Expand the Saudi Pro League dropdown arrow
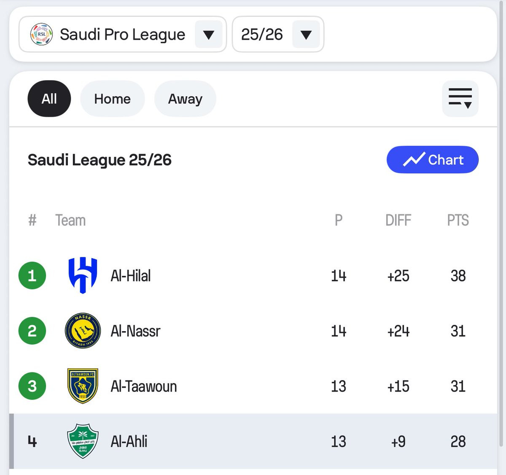This screenshot has width=506, height=475. click(209, 35)
